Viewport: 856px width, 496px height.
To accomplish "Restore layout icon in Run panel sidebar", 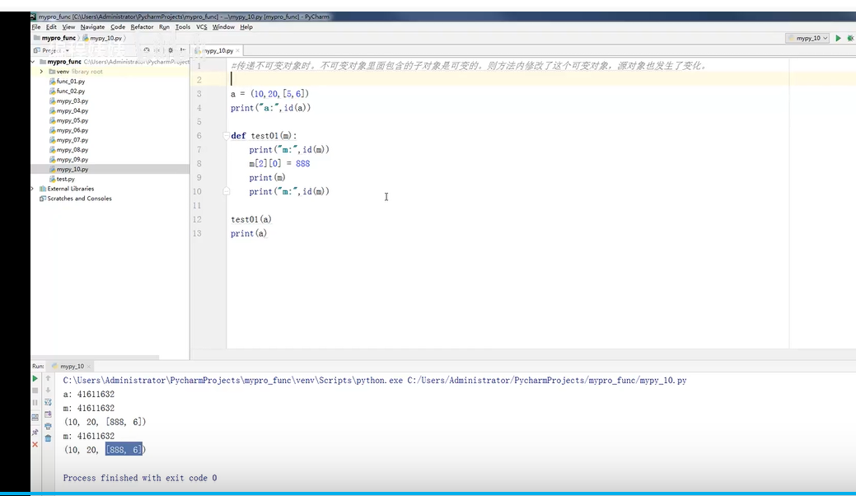I will [x=35, y=418].
